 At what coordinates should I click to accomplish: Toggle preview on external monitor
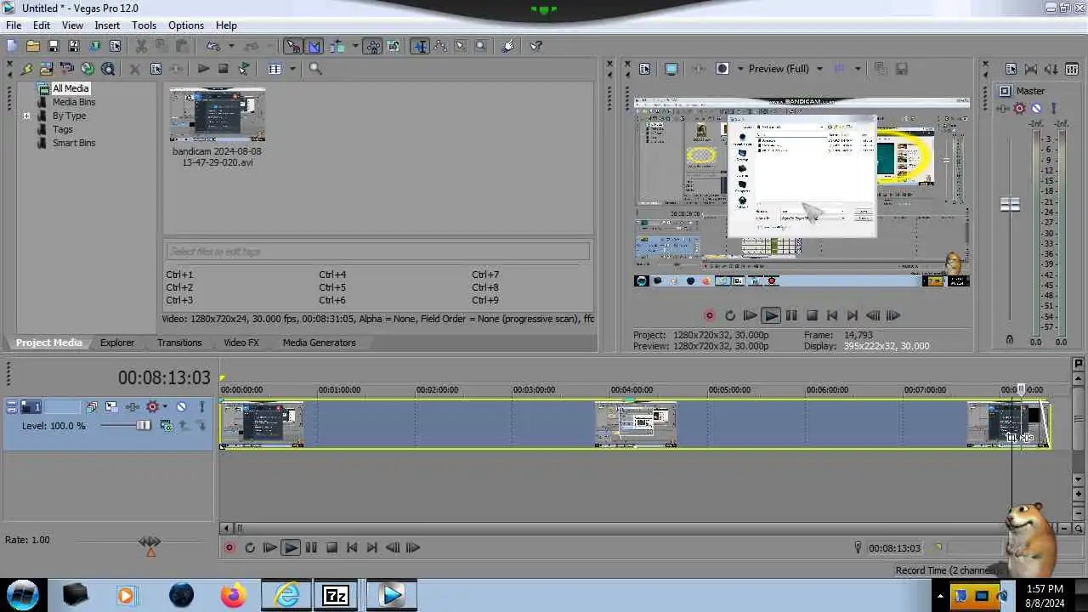tap(671, 69)
